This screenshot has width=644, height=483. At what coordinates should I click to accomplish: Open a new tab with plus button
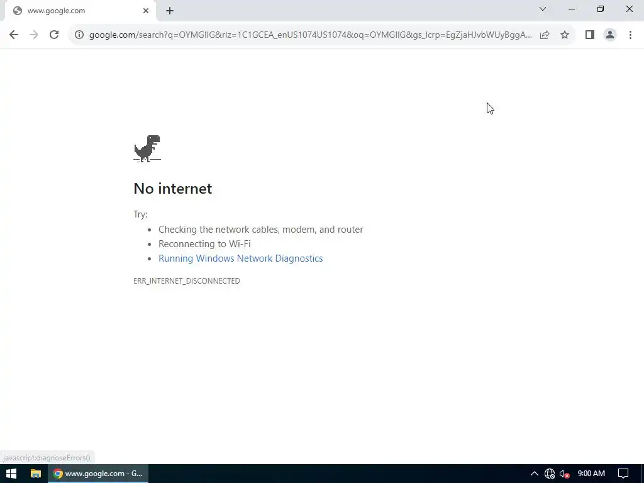pos(170,11)
